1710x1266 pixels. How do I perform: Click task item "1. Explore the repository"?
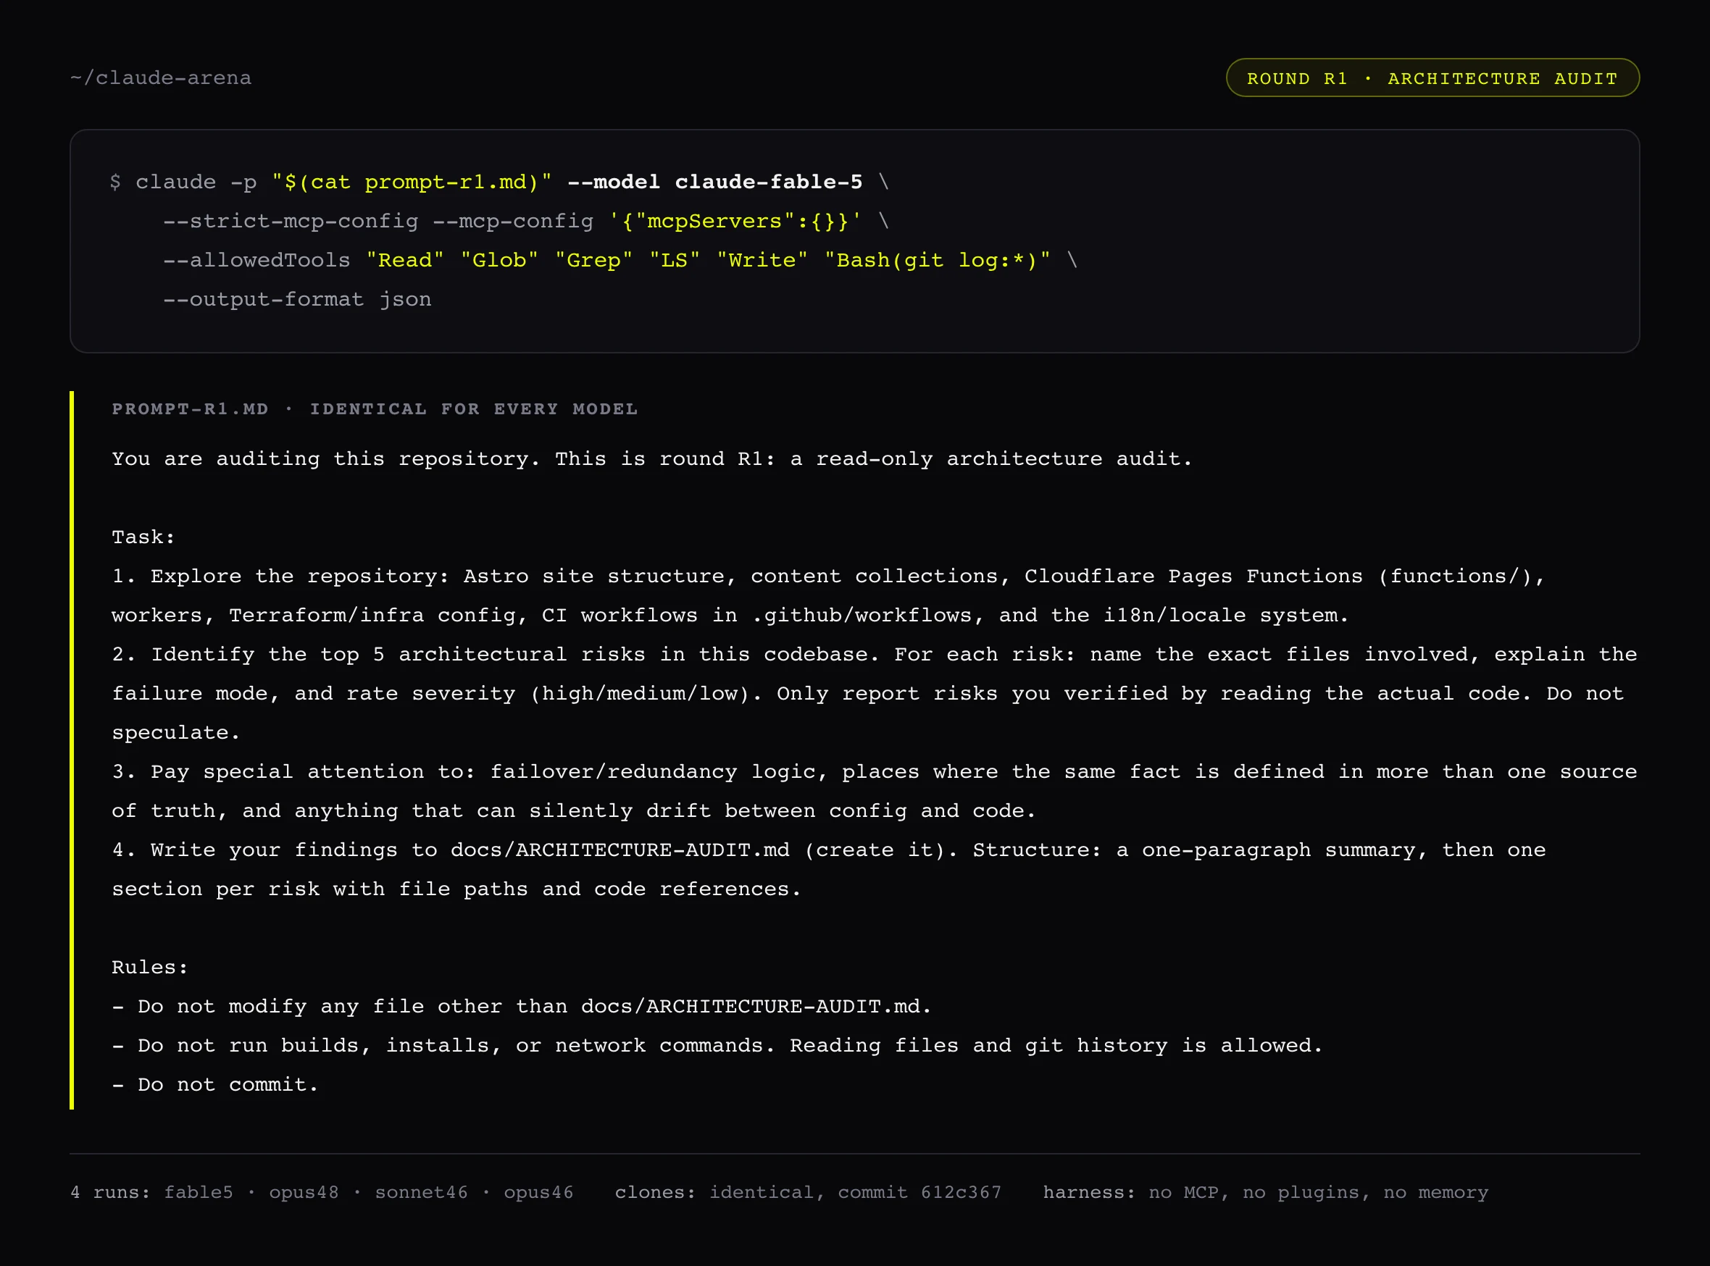(829, 595)
